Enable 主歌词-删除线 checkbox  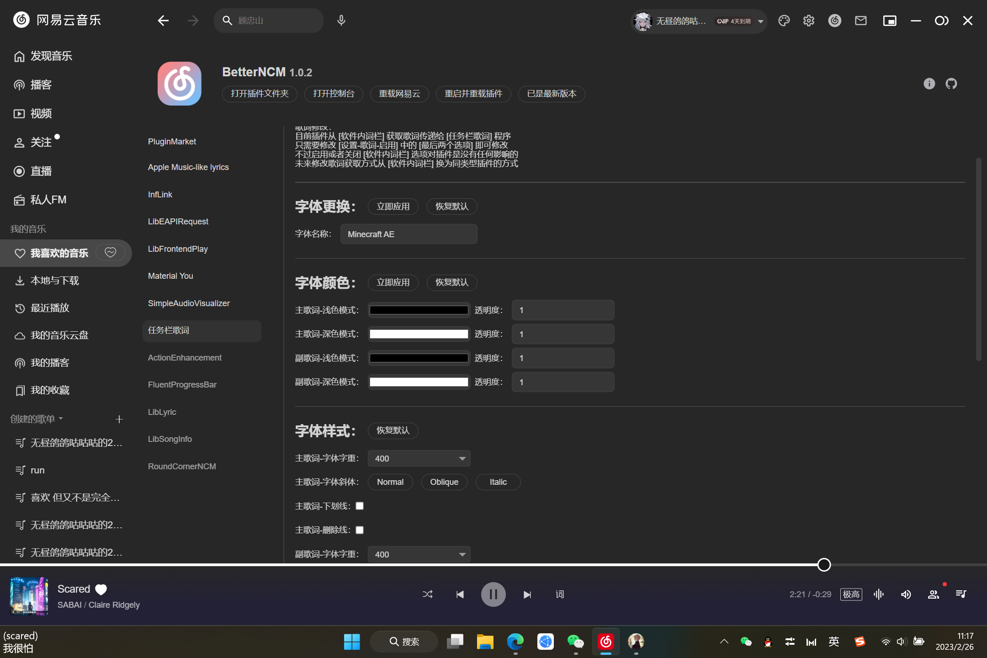pos(359,530)
